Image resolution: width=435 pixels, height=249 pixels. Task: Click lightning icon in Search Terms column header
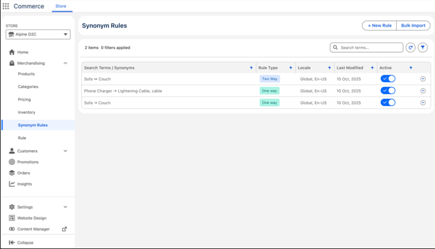point(252,67)
